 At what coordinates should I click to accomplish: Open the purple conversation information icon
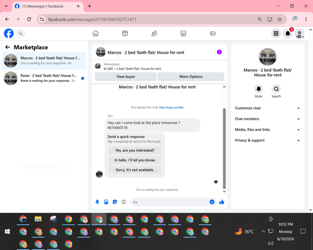point(219,52)
